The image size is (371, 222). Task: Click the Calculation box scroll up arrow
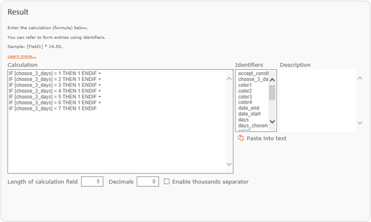(229, 79)
